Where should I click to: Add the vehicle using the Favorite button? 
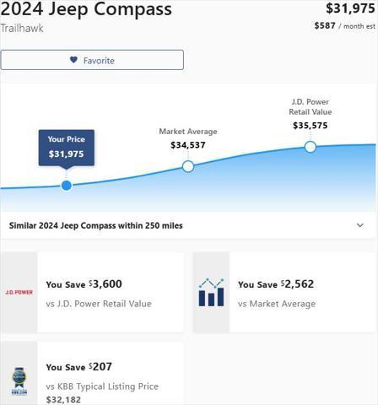click(x=92, y=60)
